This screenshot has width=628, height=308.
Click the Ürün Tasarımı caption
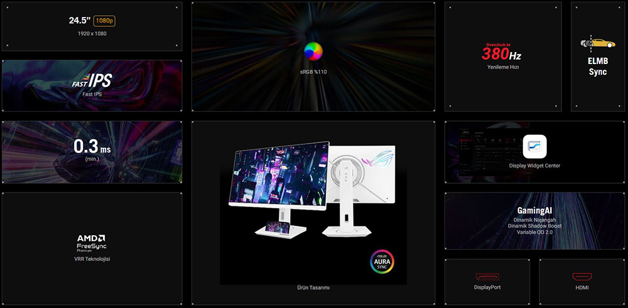tap(313, 288)
